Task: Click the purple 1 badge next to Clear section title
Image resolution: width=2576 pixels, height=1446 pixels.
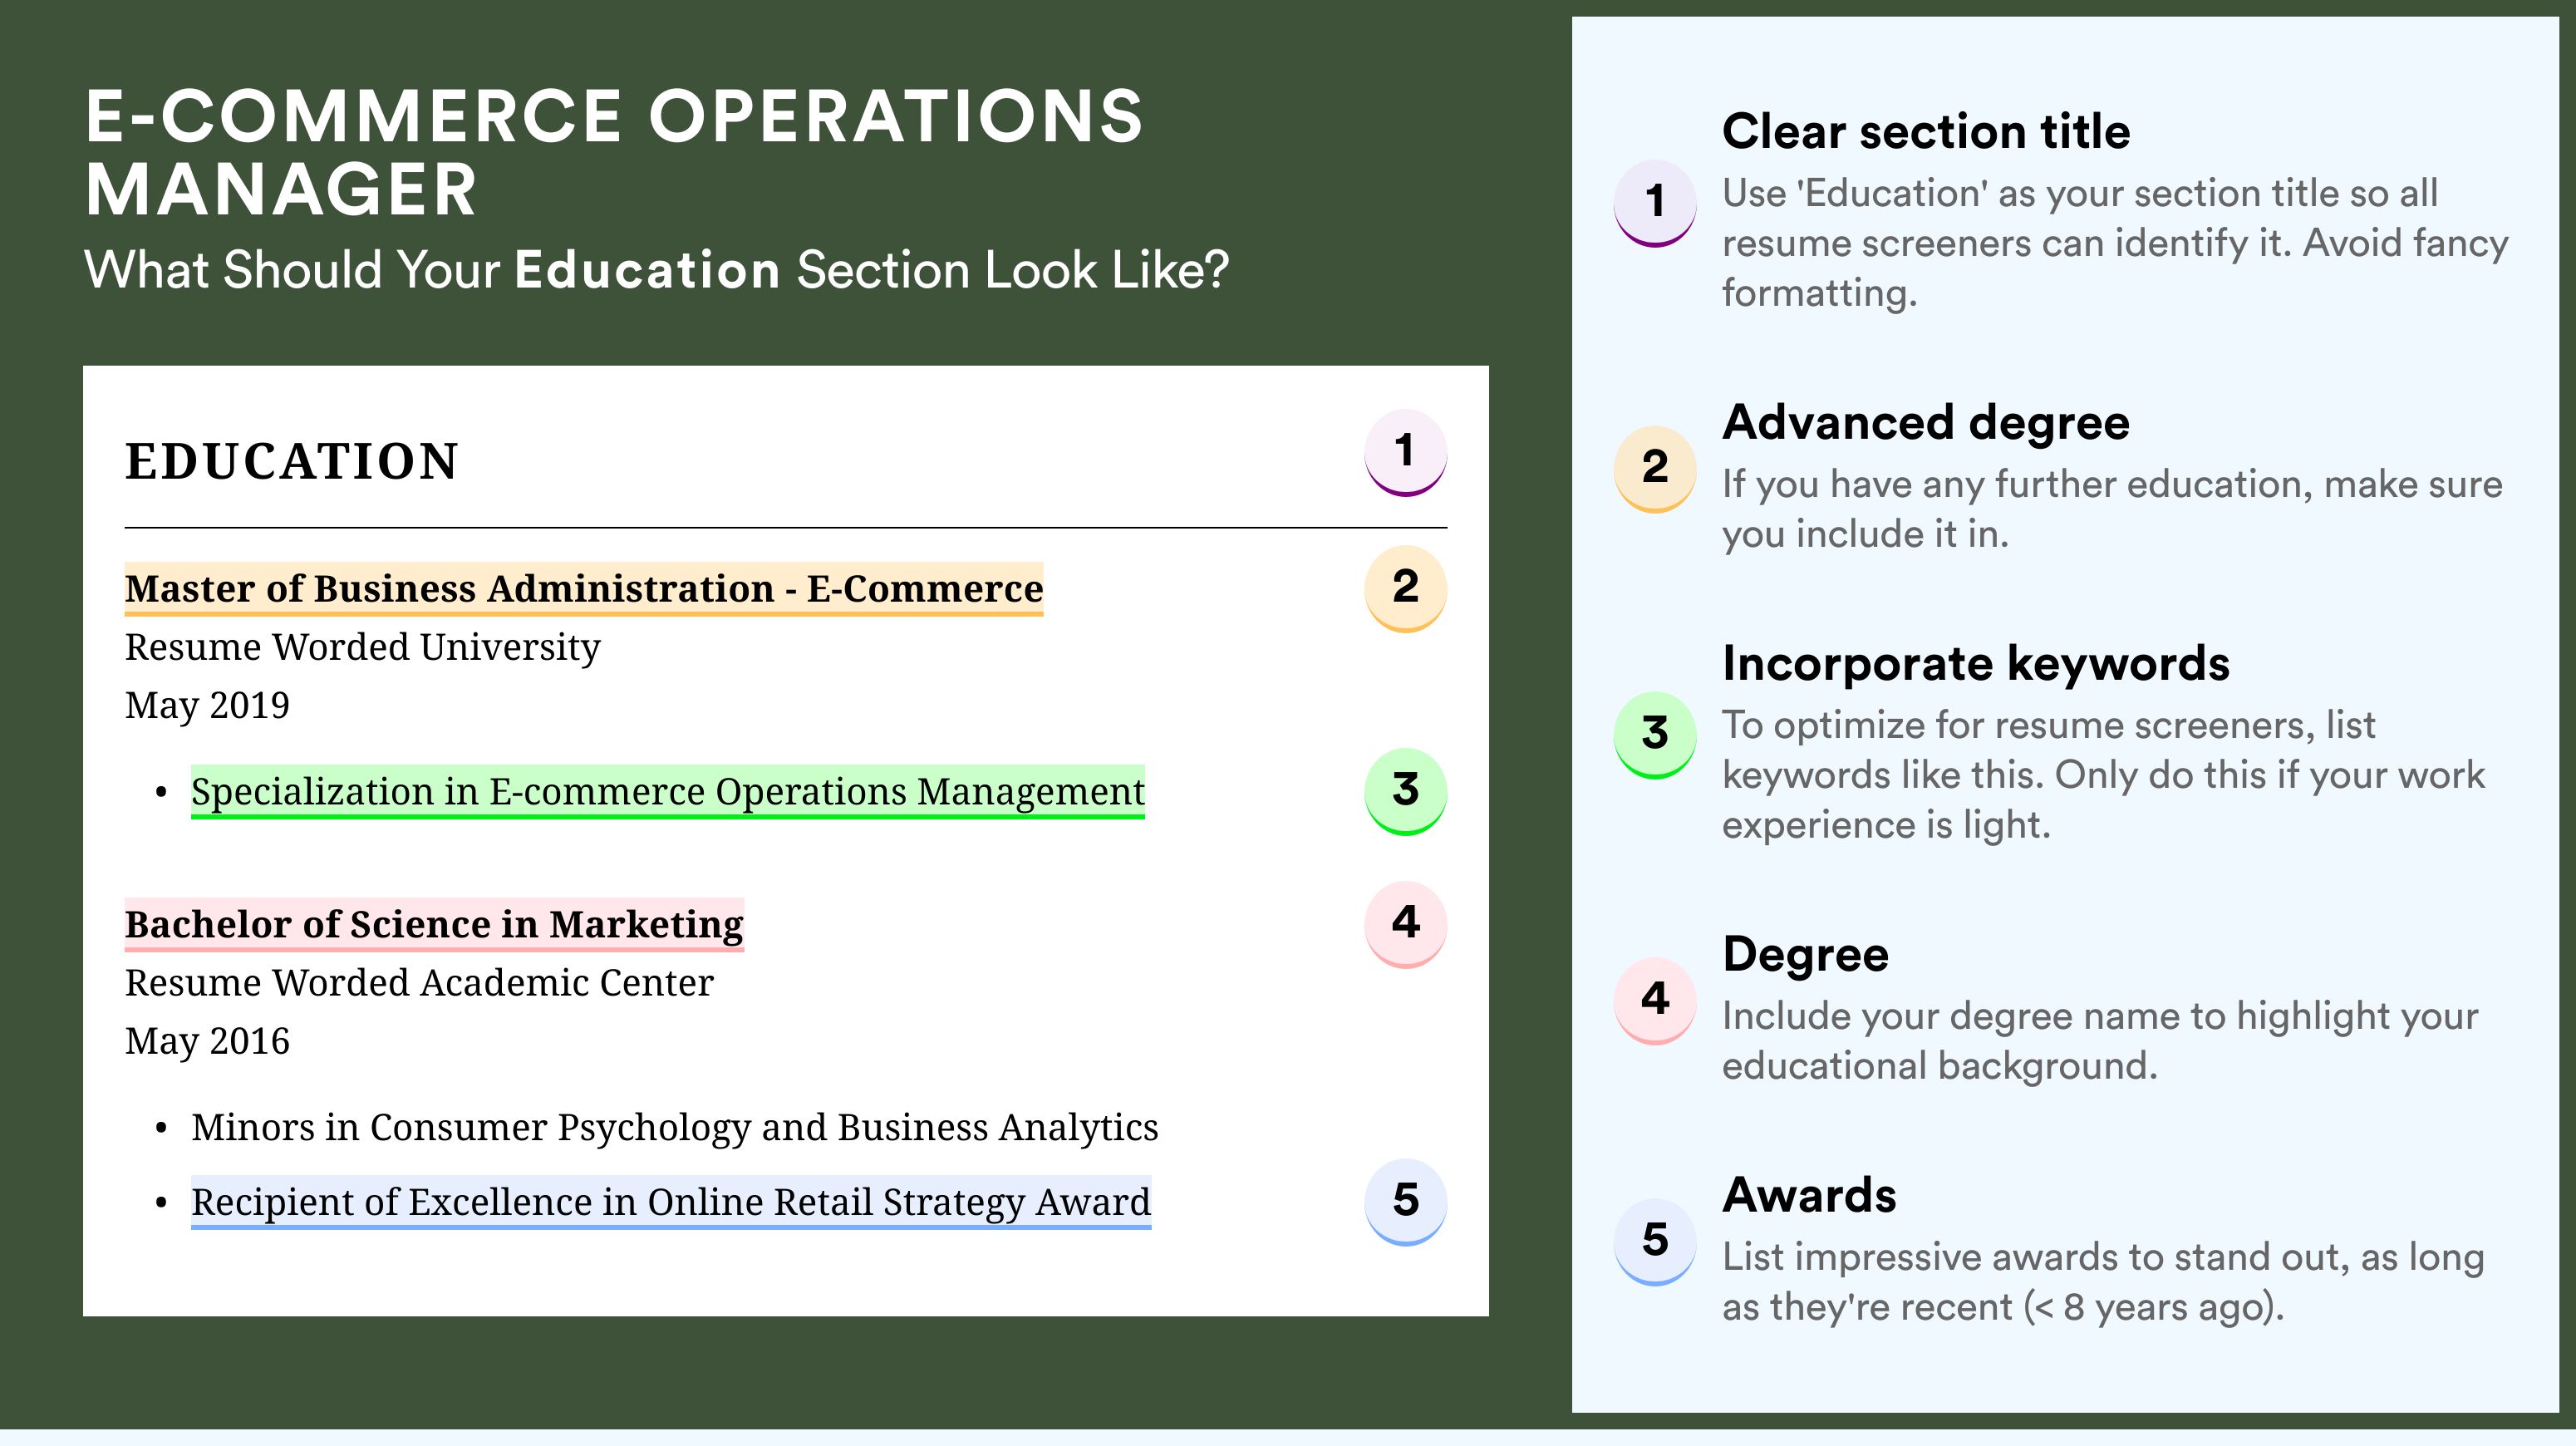Action: tap(1655, 203)
